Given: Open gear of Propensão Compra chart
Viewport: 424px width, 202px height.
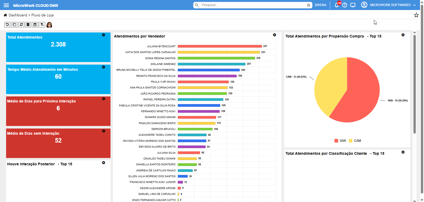Looking at the screenshot, I should click(x=403, y=35).
